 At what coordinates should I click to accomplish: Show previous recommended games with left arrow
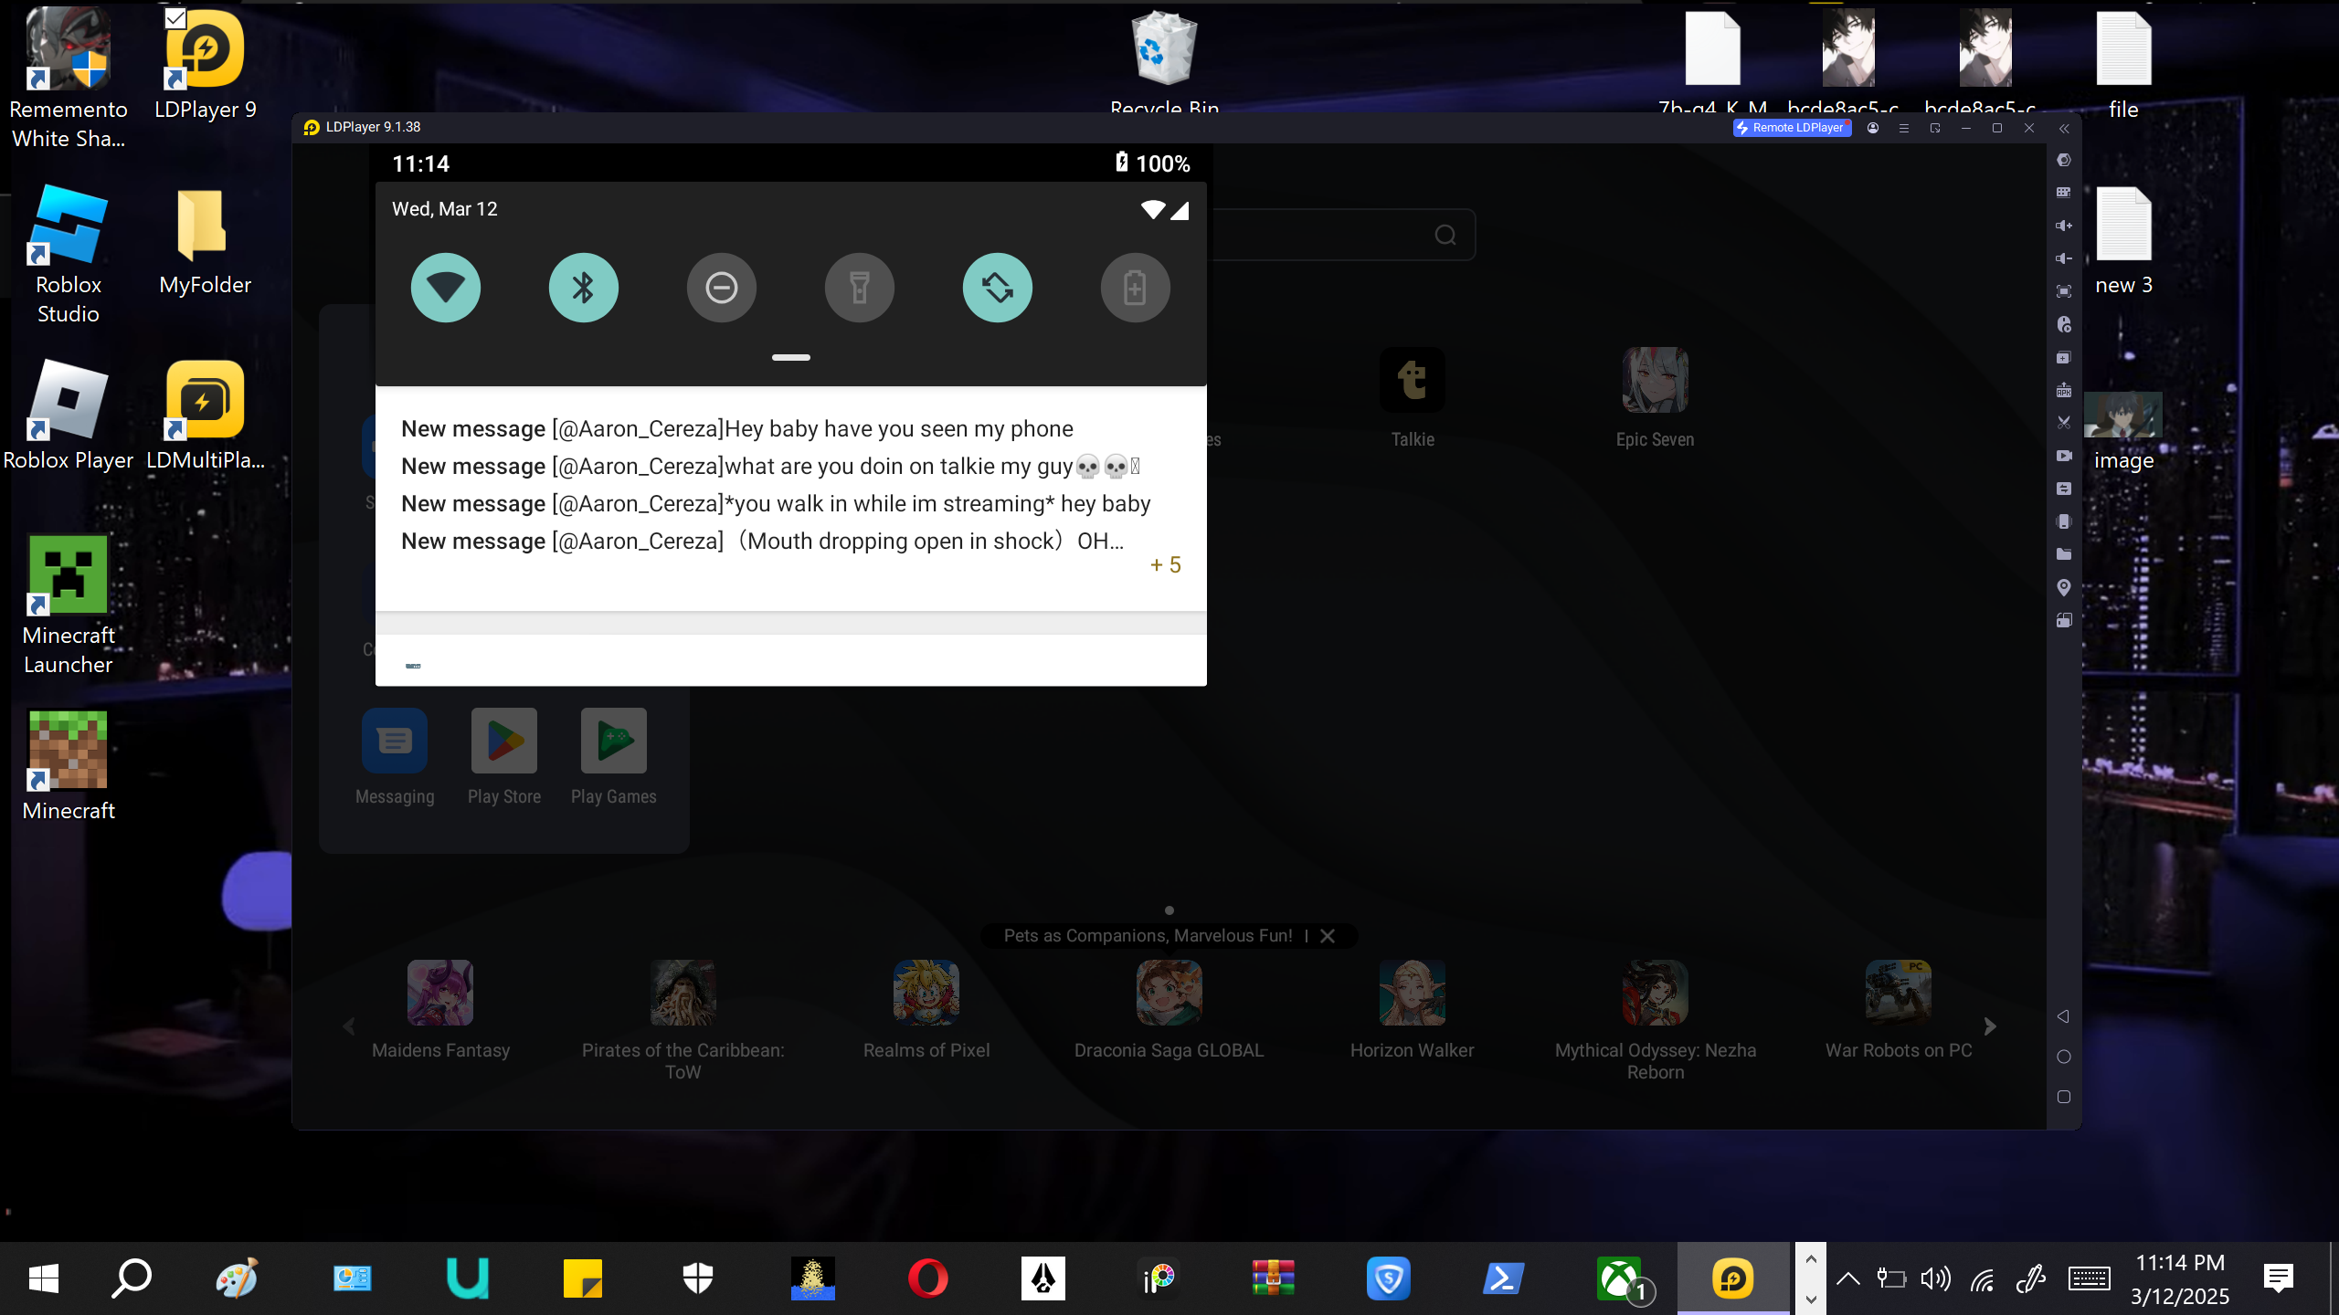[349, 1026]
